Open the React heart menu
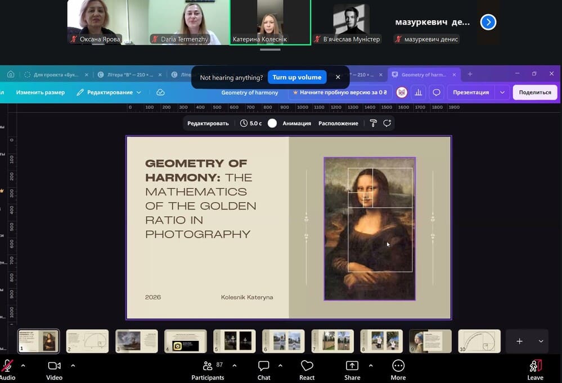 (x=307, y=370)
